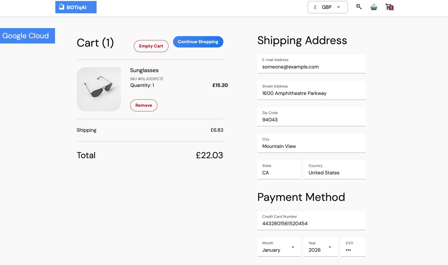Click the CVV input field

point(353,250)
